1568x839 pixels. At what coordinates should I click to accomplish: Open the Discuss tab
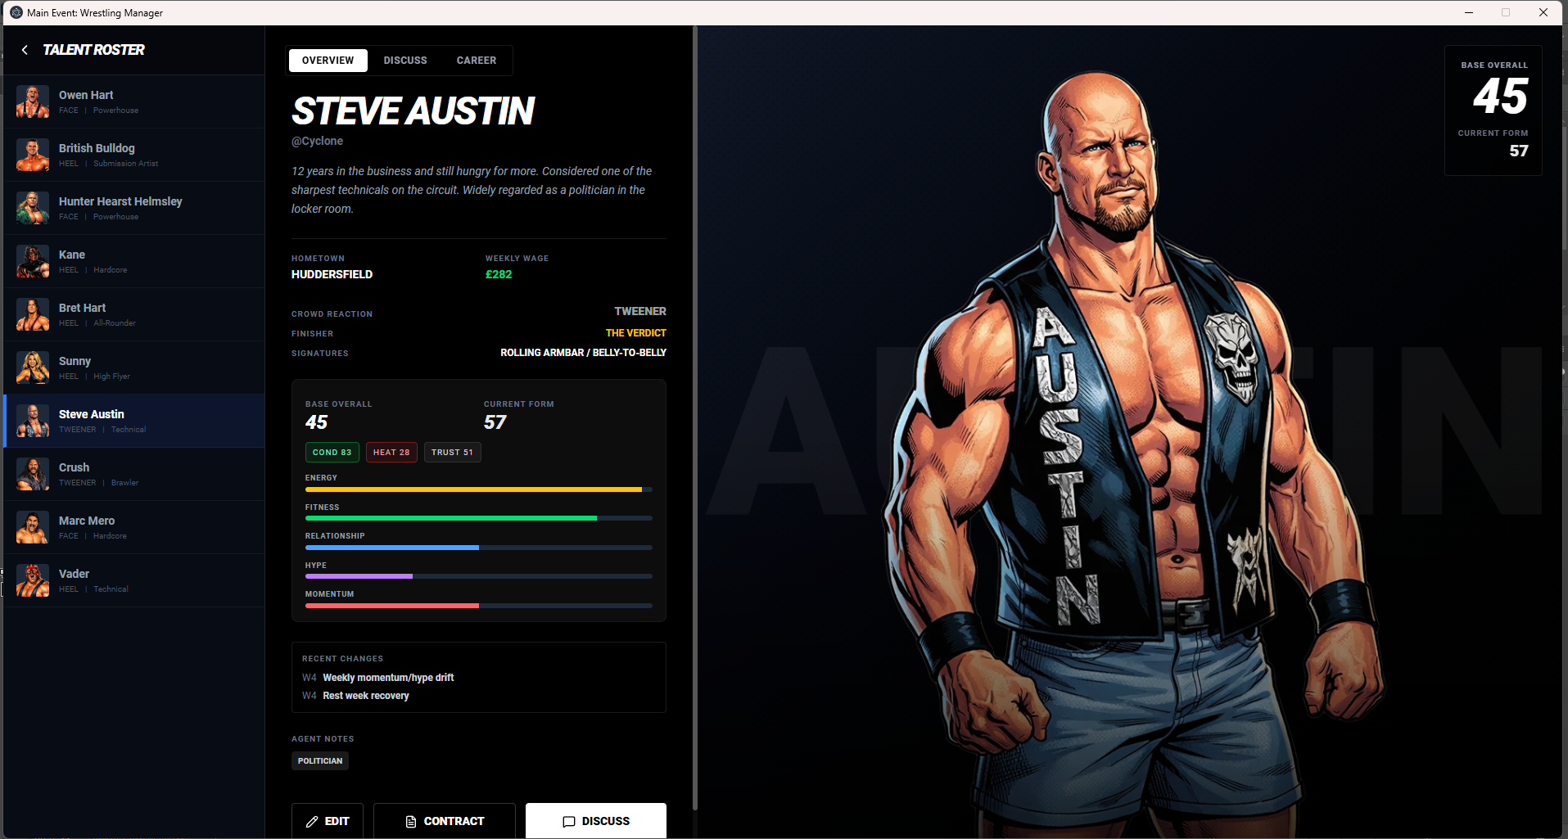405,61
